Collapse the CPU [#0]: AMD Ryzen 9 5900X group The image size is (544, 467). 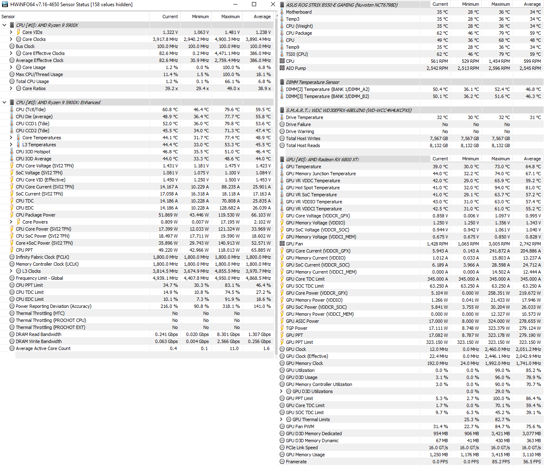[x=4, y=25]
